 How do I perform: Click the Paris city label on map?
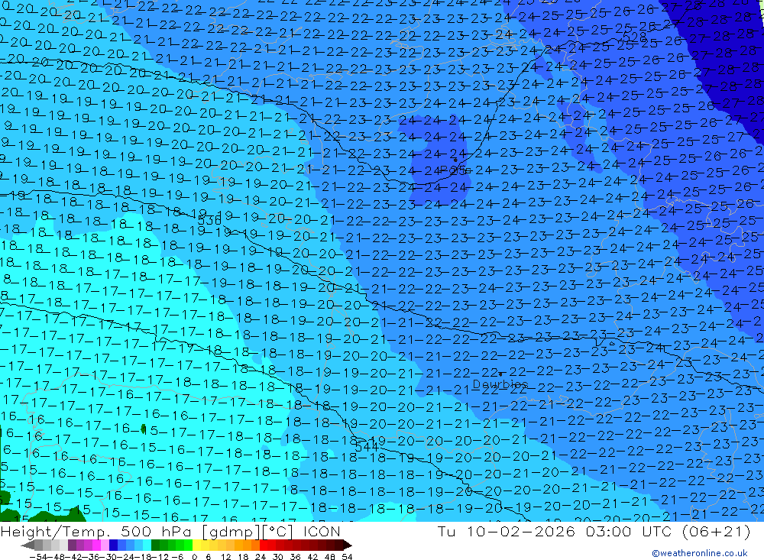click(455, 170)
